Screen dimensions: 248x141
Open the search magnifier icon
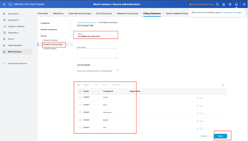click(x=217, y=4)
